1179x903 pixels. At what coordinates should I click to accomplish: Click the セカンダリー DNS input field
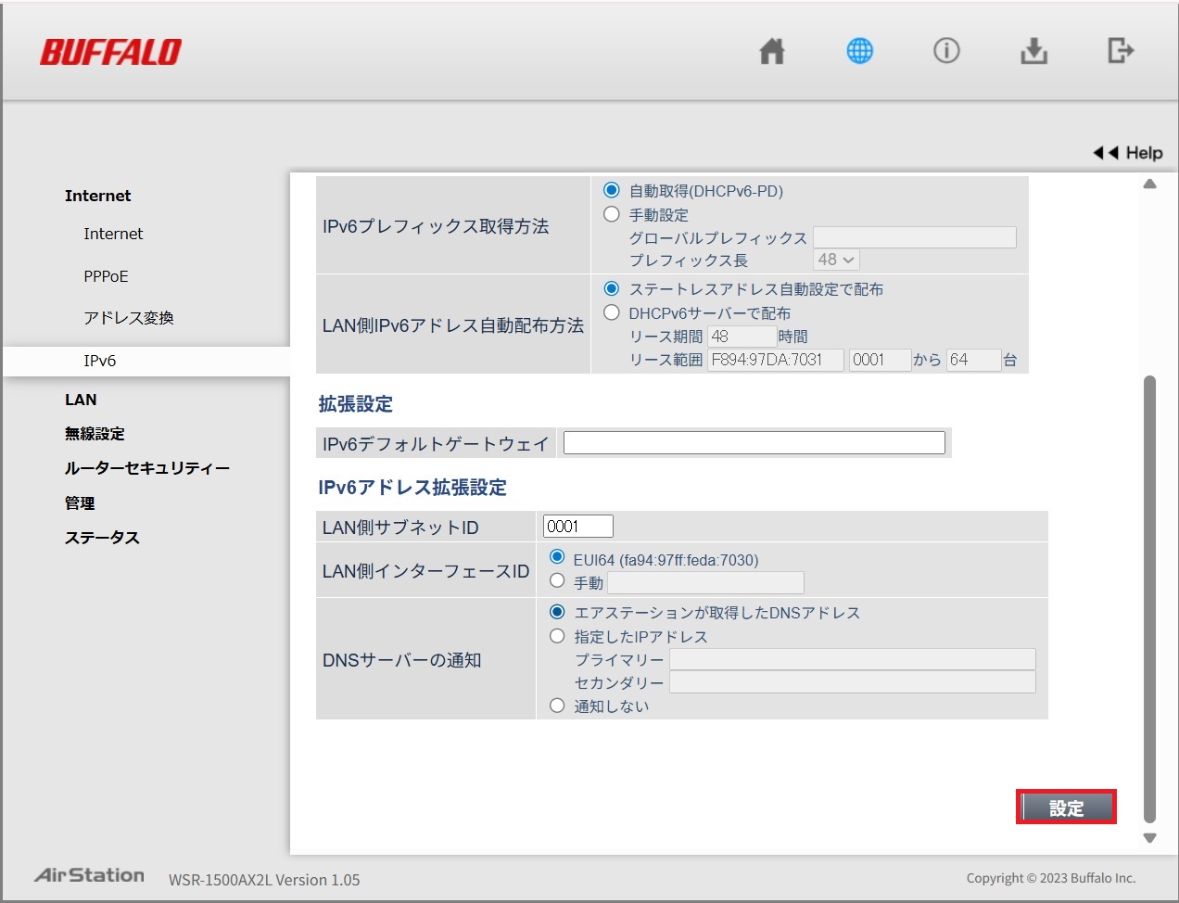(x=853, y=682)
